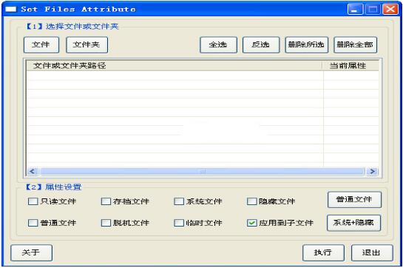Tick the 脱机文件 checkbox
This screenshot has height=268, width=403.
point(106,223)
